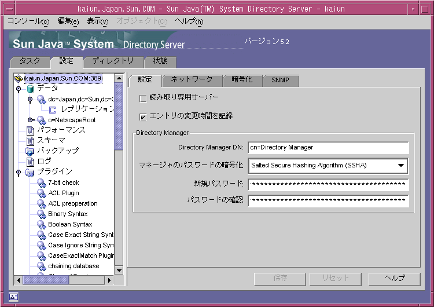Image resolution: width=434 pixels, height=307 pixels.
Task: Click the スキーマ document icon
Action: point(30,141)
